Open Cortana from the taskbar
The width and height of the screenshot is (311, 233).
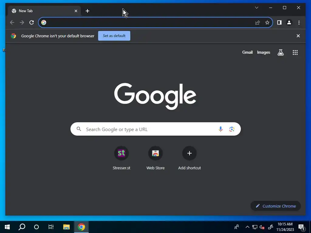[x=36, y=227]
